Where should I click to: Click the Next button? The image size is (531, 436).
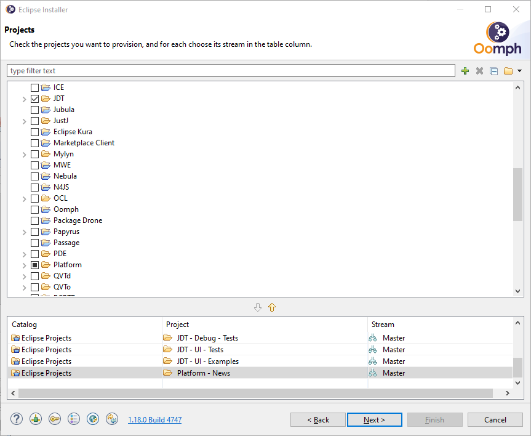click(x=375, y=420)
